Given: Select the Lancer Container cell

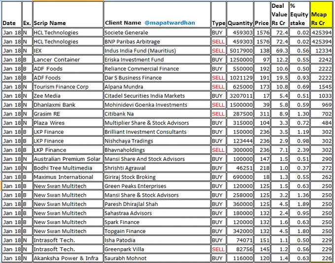Looking at the screenshot, I should point(68,59).
